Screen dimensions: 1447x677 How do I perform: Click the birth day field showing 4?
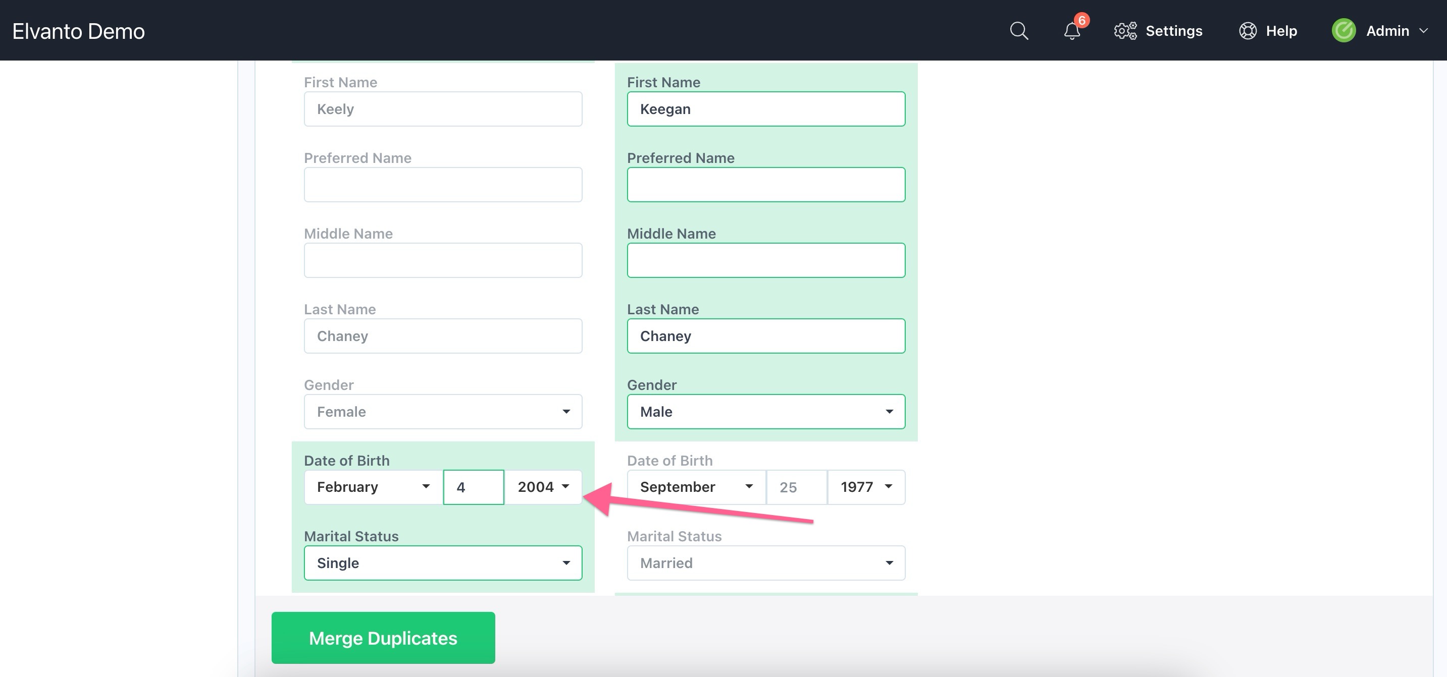pos(473,487)
